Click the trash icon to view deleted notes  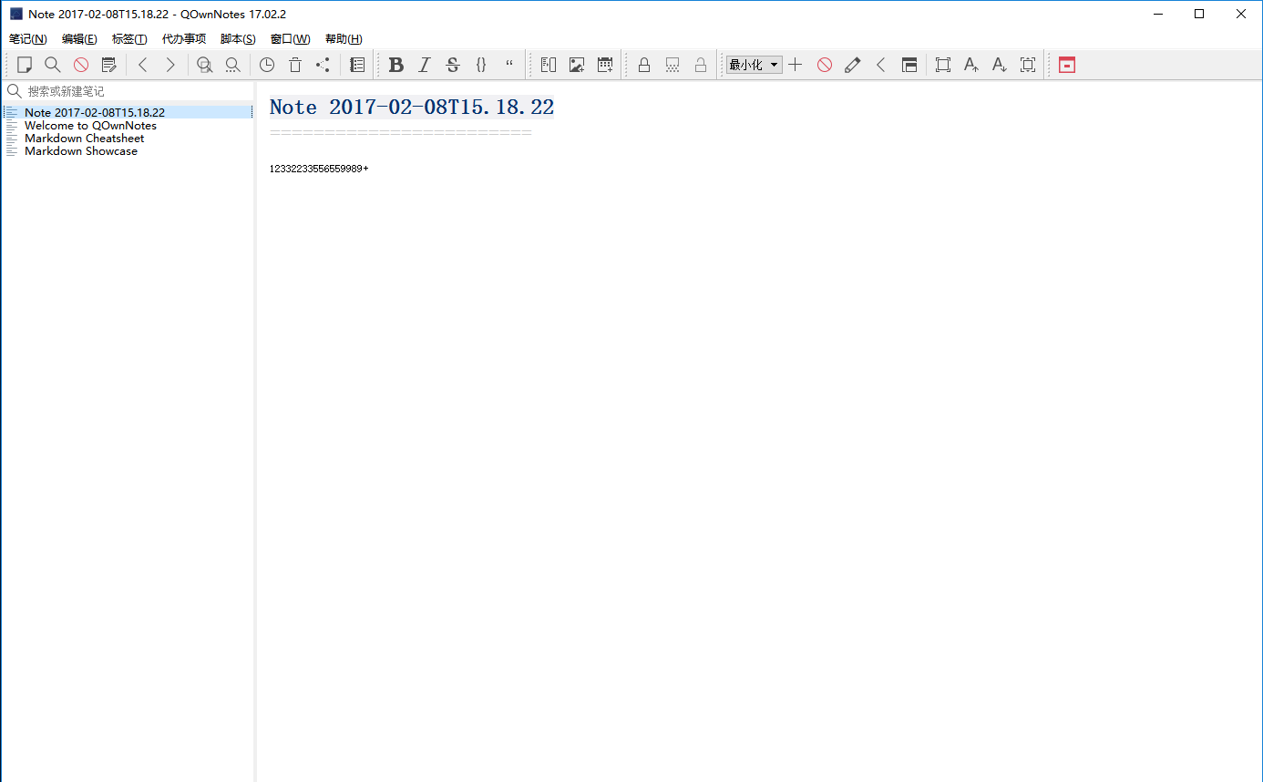tap(295, 65)
